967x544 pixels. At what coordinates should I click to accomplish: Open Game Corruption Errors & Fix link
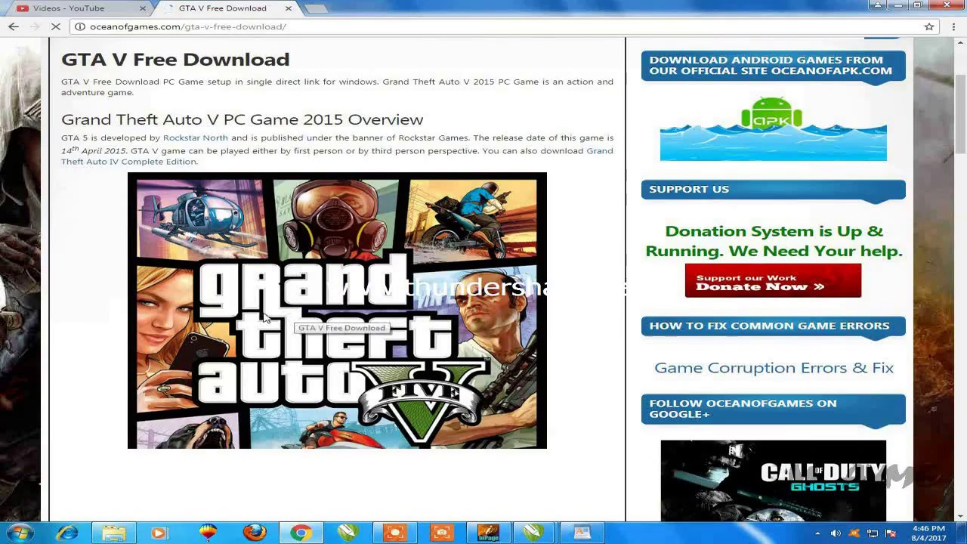pyautogui.click(x=774, y=368)
